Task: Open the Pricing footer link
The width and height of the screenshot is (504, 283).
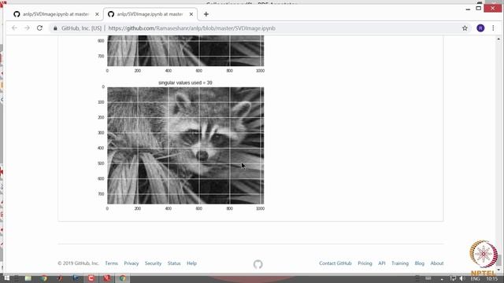Action: click(x=365, y=263)
